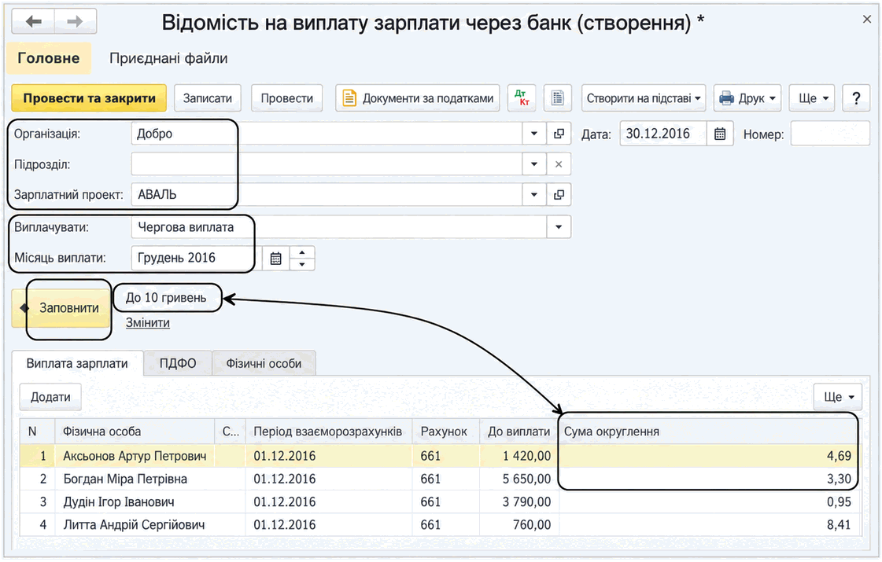Open the table Ще menu

point(838,397)
